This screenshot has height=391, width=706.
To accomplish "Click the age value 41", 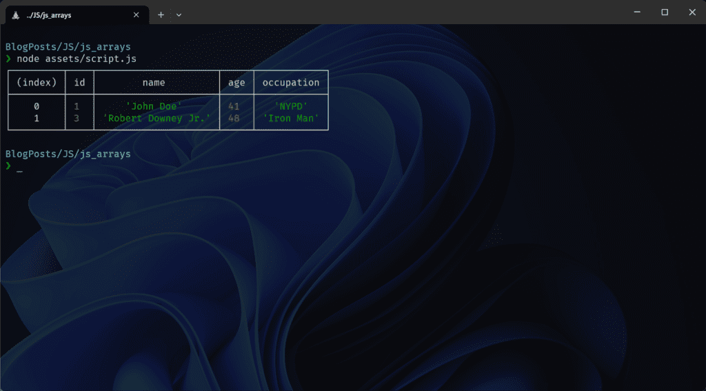I will [x=234, y=106].
